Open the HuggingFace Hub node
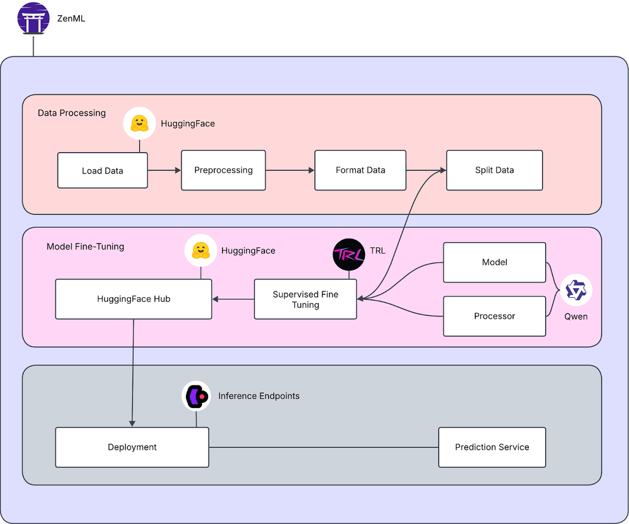 [133, 299]
